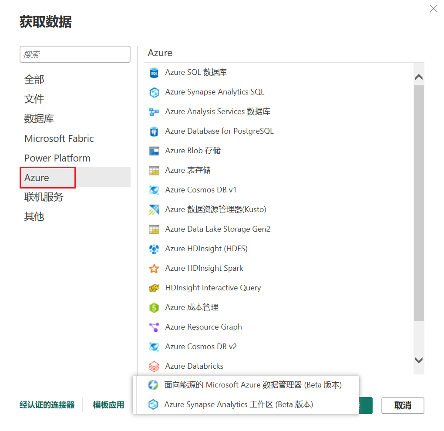
Task: Select Azure Databricks text
Action: [194, 366]
